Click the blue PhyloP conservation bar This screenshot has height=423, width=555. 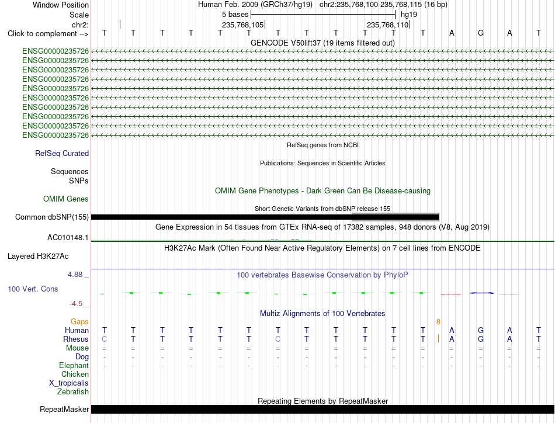coord(481,293)
